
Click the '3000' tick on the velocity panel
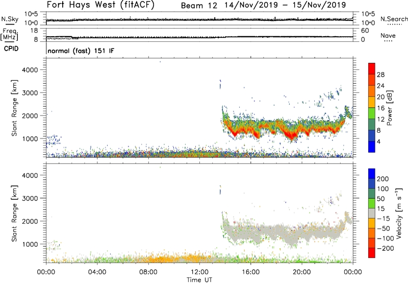point(30,198)
